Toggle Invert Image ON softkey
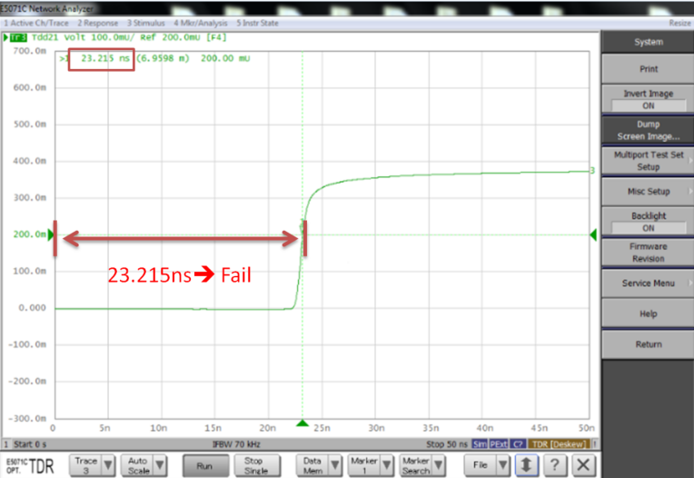The image size is (694, 478). point(649,99)
